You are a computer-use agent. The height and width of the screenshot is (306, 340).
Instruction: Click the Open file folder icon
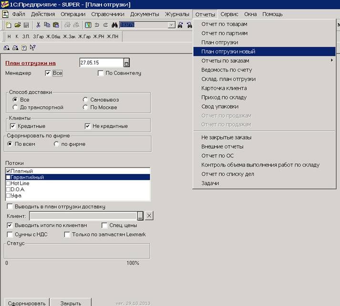17,25
